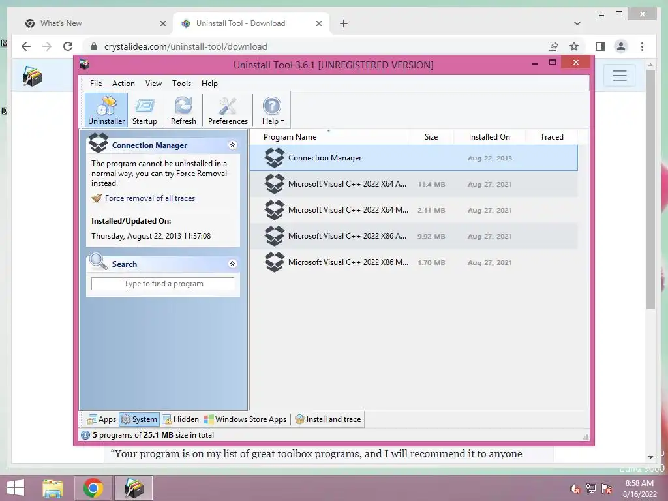Click the info icon in status bar
The width and height of the screenshot is (668, 501).
pyautogui.click(x=85, y=435)
